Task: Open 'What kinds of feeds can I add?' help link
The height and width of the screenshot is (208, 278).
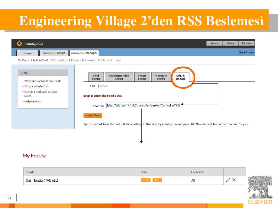Action: (42, 81)
